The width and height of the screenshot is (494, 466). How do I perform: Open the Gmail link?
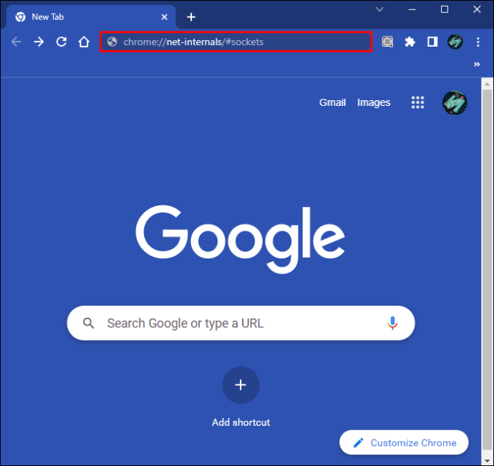(x=332, y=102)
